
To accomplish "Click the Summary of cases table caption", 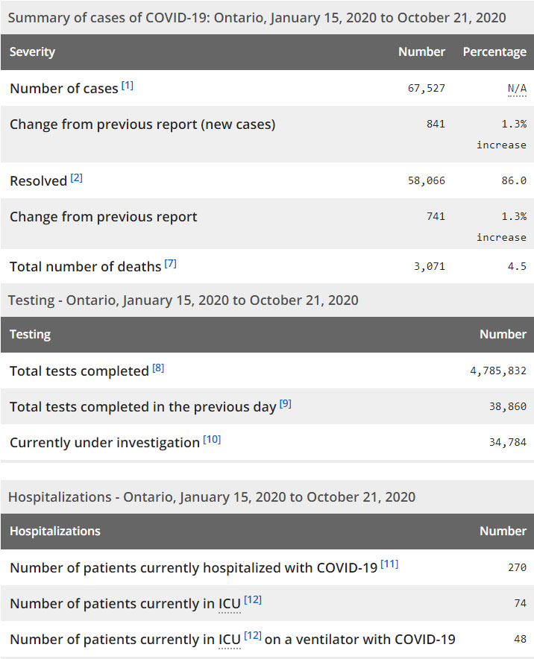I will click(x=257, y=17).
